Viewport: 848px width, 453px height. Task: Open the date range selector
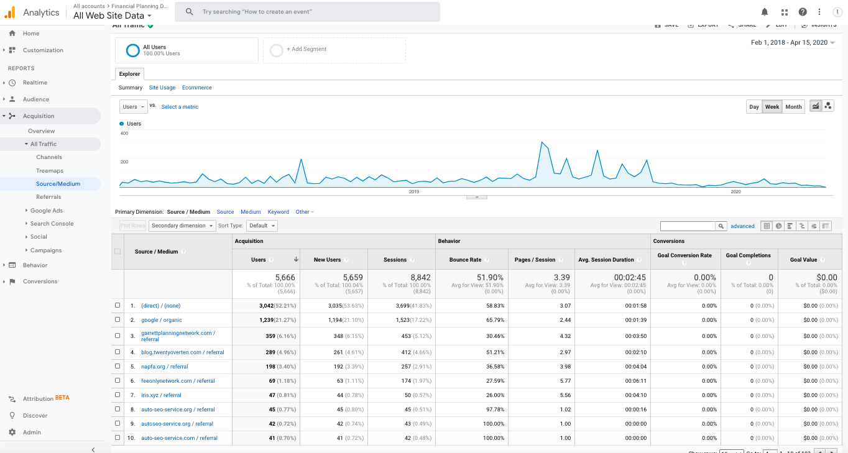point(793,43)
